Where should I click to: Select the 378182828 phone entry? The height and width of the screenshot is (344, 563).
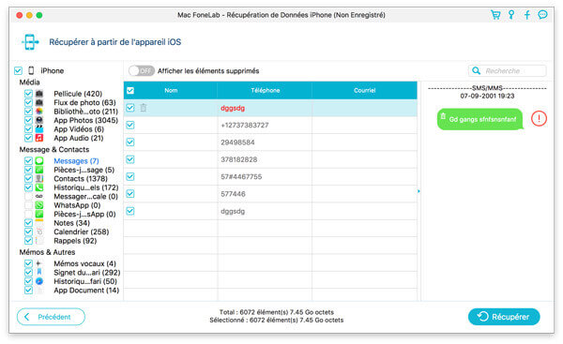click(238, 159)
